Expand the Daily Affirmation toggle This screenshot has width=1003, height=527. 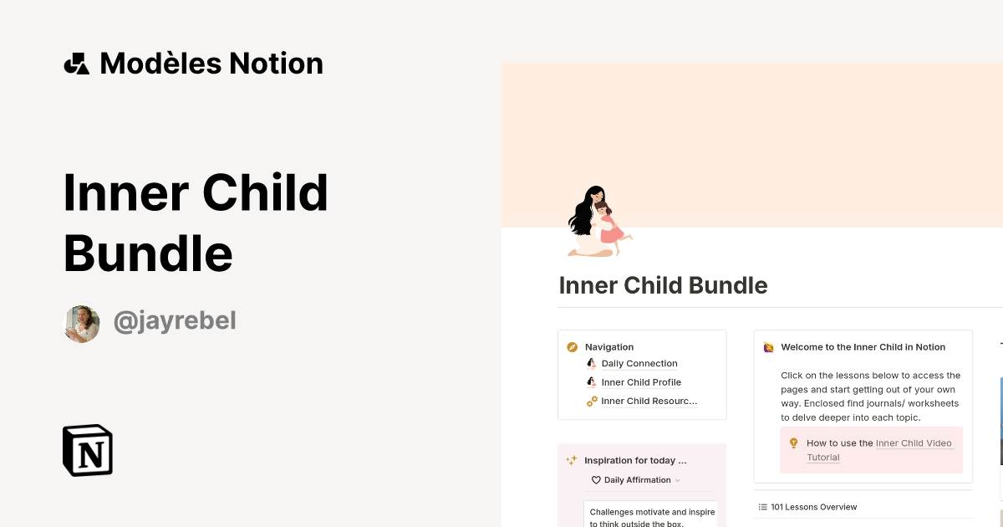pos(677,479)
